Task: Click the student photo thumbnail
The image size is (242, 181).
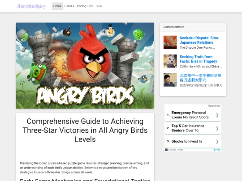Action: pyautogui.click(x=170, y=80)
